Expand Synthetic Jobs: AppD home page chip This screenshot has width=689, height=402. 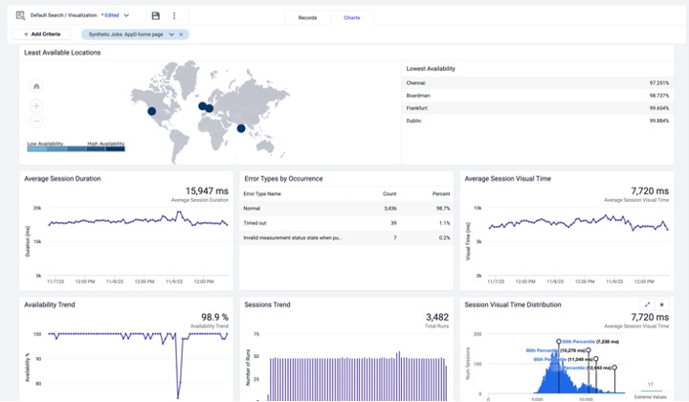[x=171, y=34]
